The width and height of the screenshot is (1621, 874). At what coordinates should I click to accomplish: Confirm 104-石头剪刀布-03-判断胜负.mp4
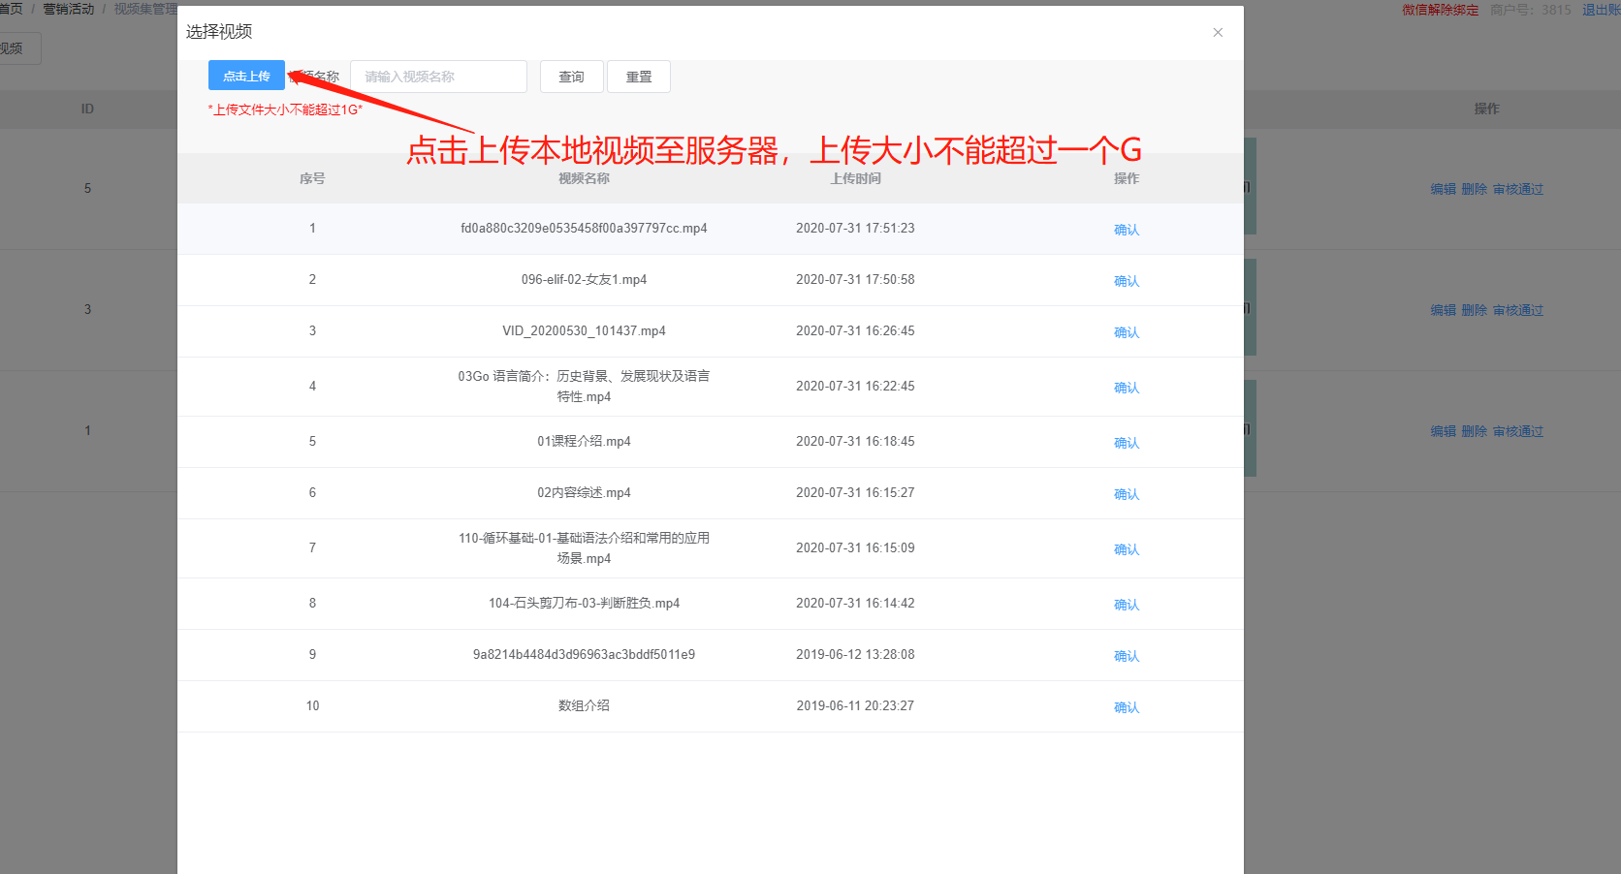coord(1126,605)
